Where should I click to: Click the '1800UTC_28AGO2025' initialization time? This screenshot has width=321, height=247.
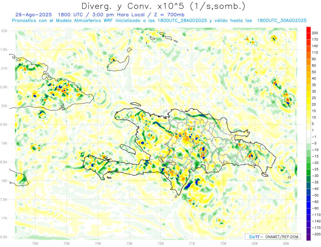click(x=182, y=21)
